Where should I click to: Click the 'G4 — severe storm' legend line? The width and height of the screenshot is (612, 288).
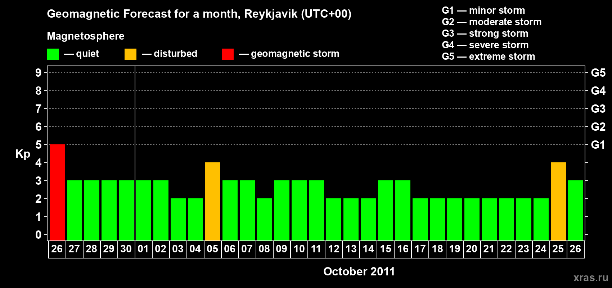[x=485, y=45]
